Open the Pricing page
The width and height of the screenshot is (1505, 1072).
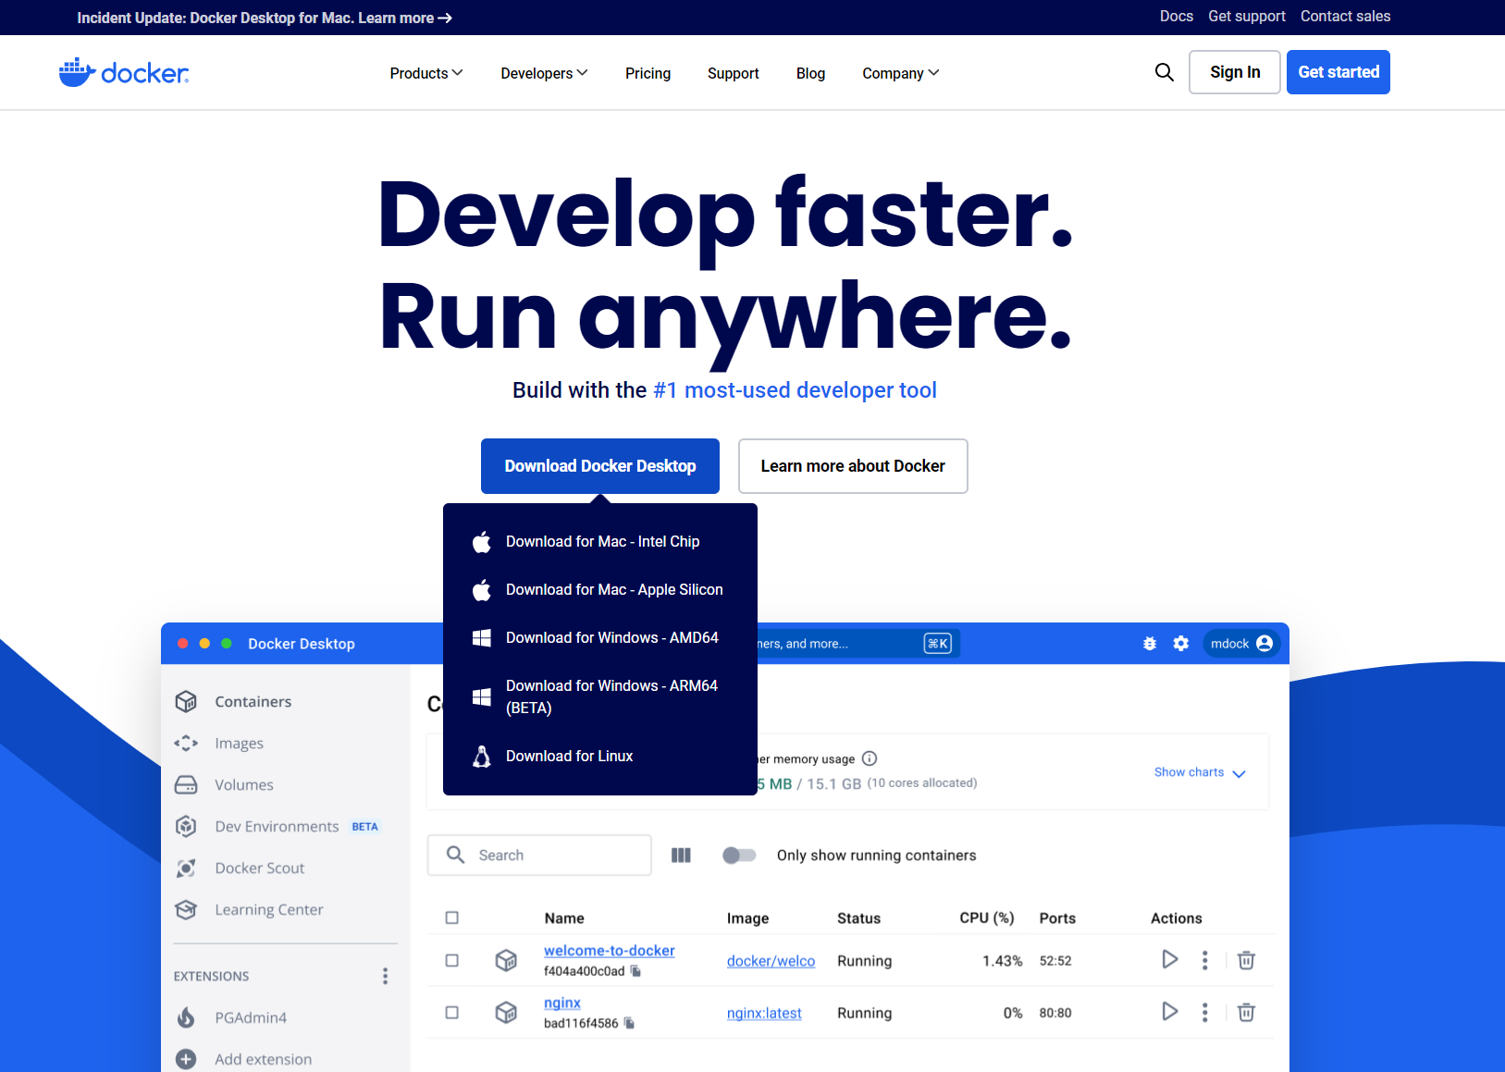pyautogui.click(x=648, y=73)
